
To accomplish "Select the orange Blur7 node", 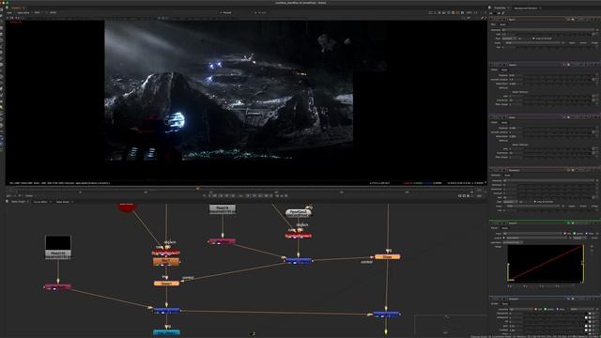I will point(166,262).
